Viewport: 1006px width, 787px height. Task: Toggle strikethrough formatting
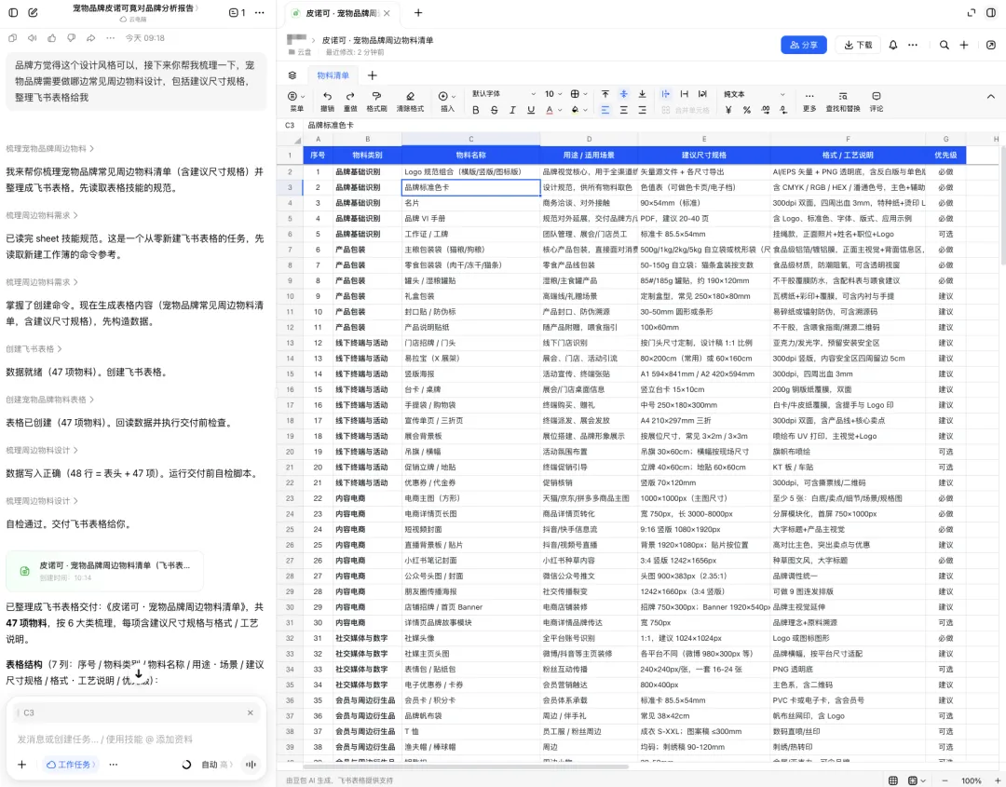point(494,110)
